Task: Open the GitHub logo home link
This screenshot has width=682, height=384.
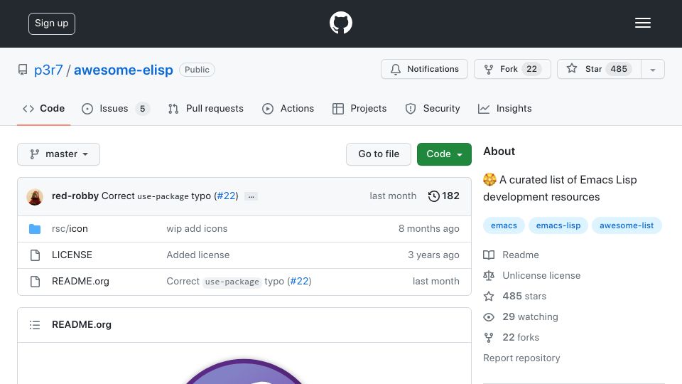Action: (x=340, y=23)
